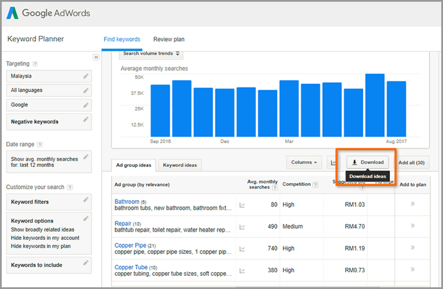This screenshot has height=289, width=443.
Task: Click the Aug 2017 chart bar
Action: coord(396,109)
